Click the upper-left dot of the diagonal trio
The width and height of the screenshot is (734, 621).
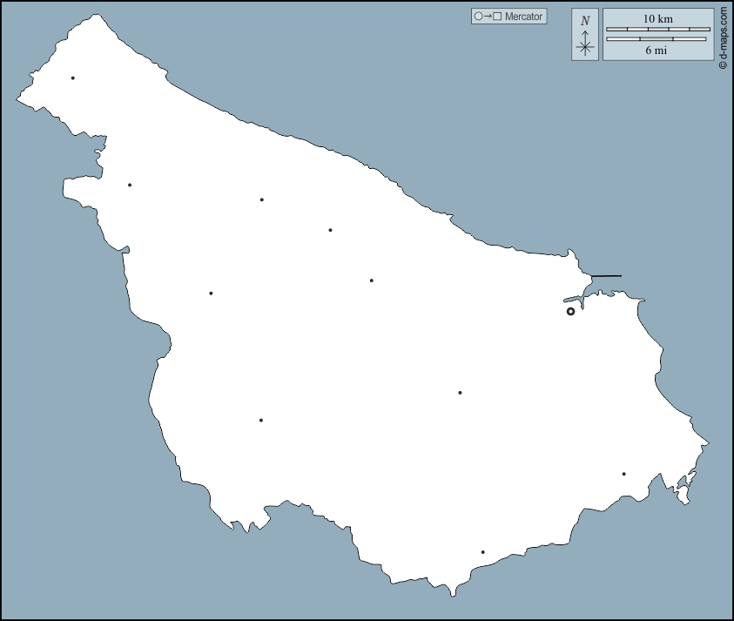pos(261,200)
